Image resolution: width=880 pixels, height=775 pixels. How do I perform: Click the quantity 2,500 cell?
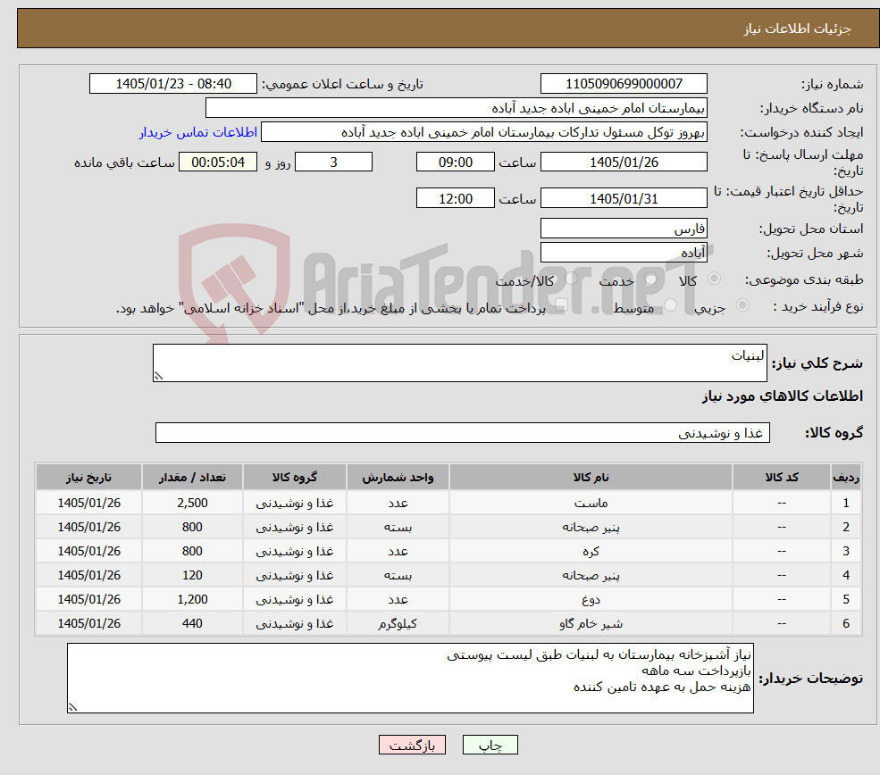click(192, 503)
